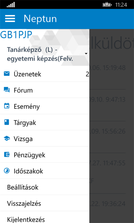Click the Pénzügyek wallet icon
The height and width of the screenshot is (223, 134).
7,154
